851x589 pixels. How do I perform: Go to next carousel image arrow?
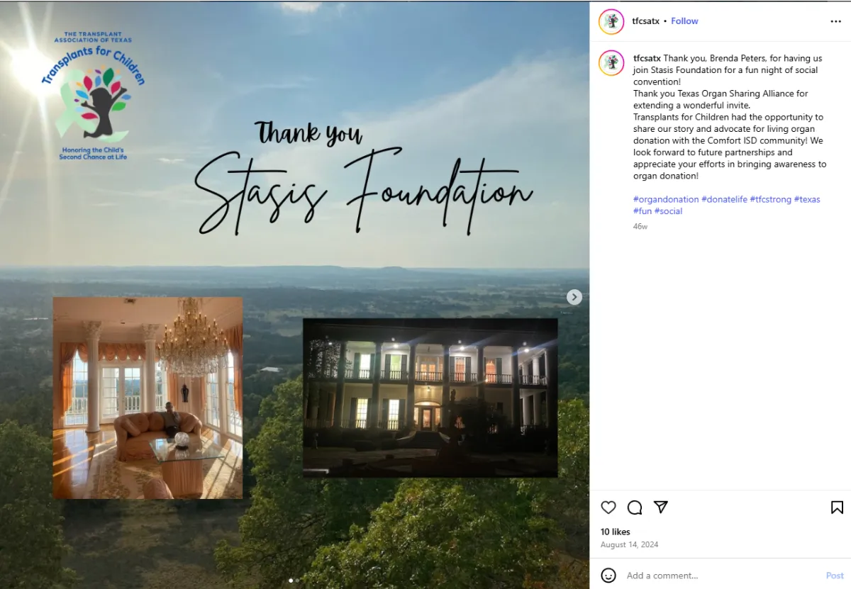click(574, 298)
